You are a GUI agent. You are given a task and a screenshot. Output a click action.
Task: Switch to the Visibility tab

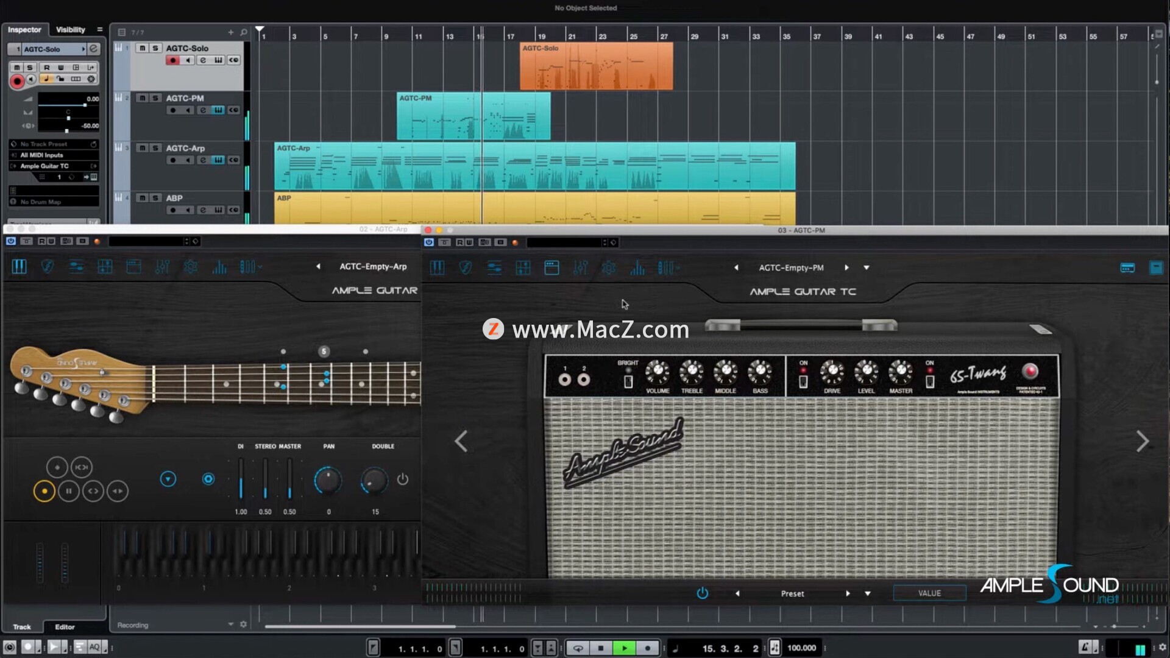[71, 30]
